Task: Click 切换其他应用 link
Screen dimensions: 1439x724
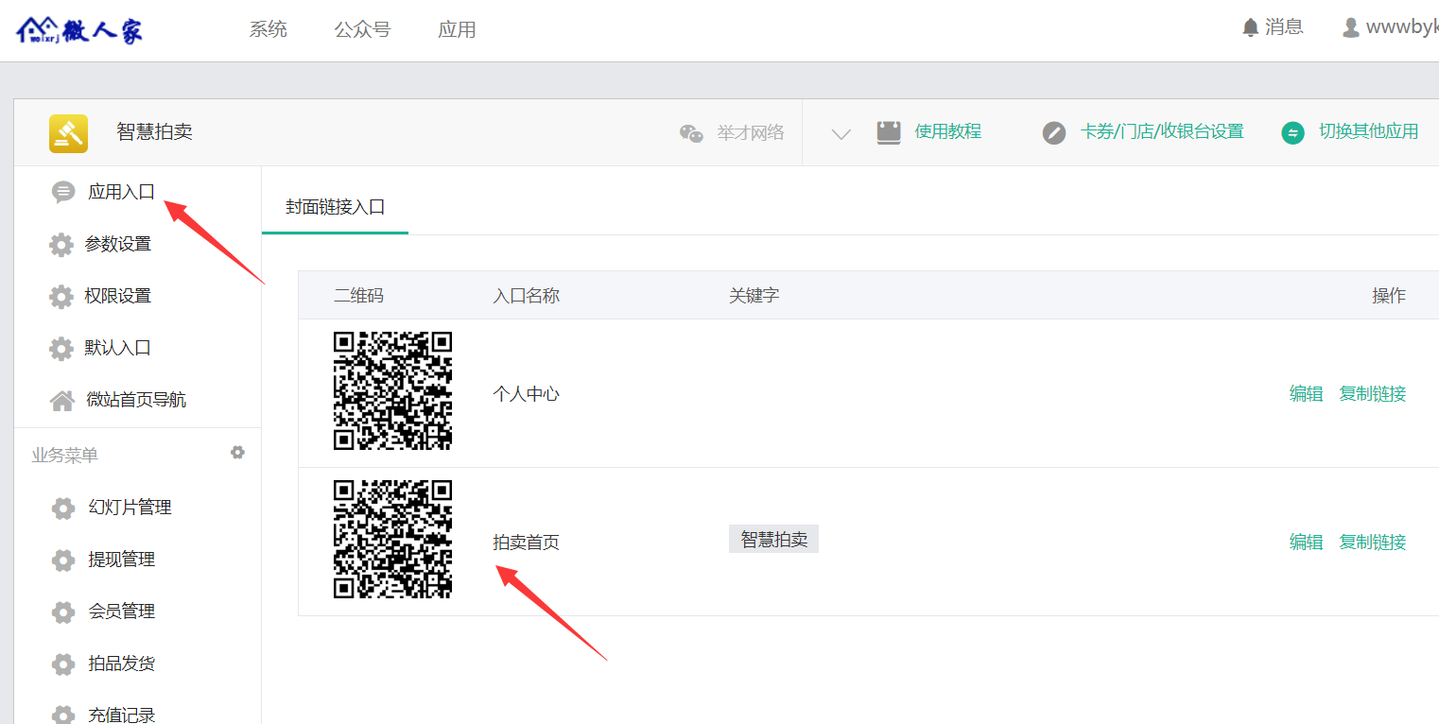Action: (1369, 131)
